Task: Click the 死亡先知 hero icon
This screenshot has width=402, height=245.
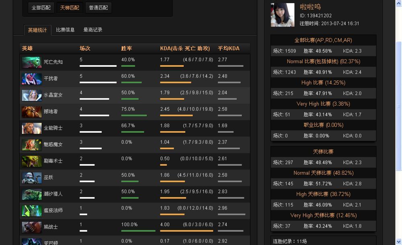Action: coord(32,62)
